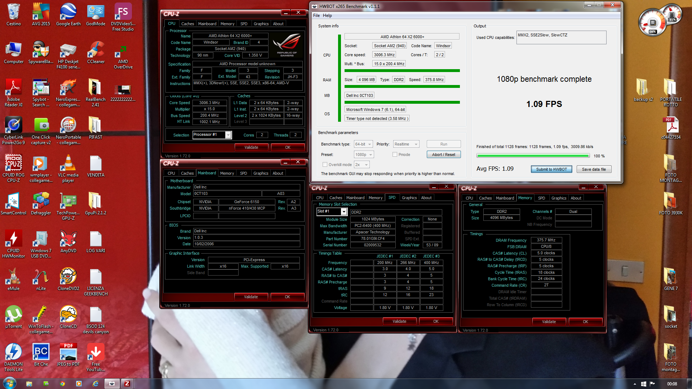
Task: Click OK in Mainboard CPU-Z window
Action: pos(287,297)
